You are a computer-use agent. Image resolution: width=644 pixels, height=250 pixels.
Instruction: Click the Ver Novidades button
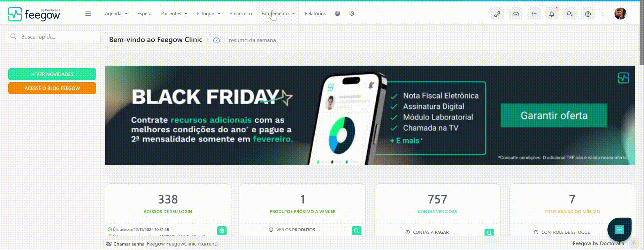click(x=52, y=74)
